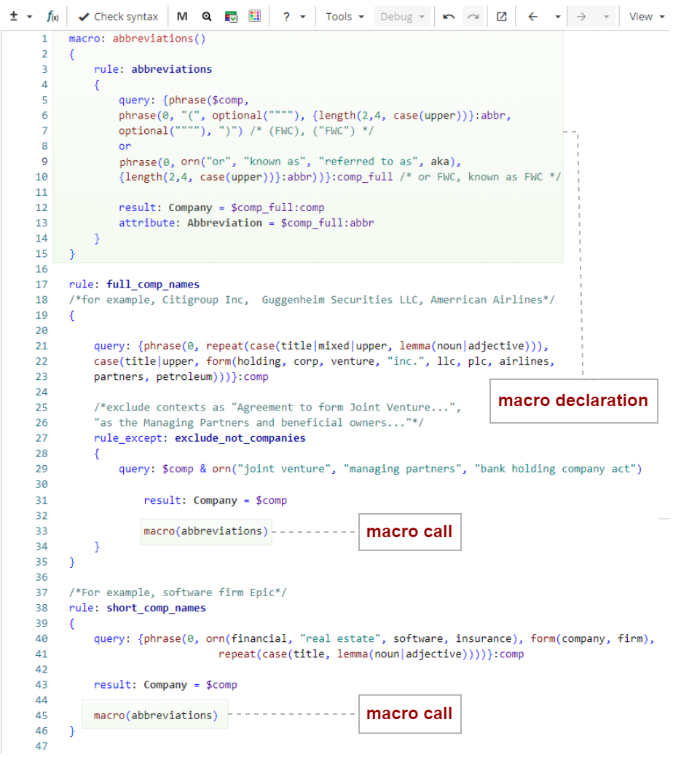Viewport: 673px width, 757px height.
Task: Click the plus/minus fold icon
Action: [x=13, y=16]
